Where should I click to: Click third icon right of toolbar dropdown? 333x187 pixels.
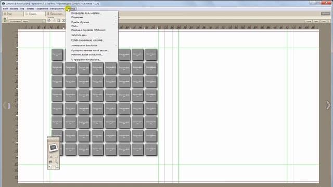pyautogui.click(x=59, y=21)
